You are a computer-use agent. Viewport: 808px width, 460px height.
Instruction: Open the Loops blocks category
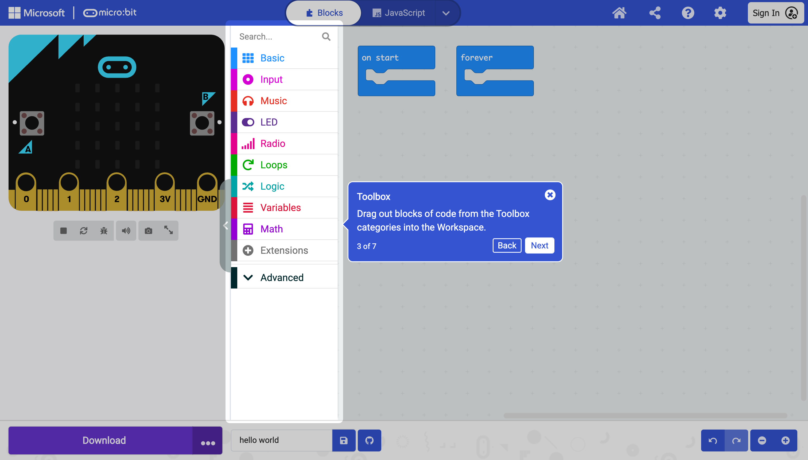pyautogui.click(x=284, y=165)
